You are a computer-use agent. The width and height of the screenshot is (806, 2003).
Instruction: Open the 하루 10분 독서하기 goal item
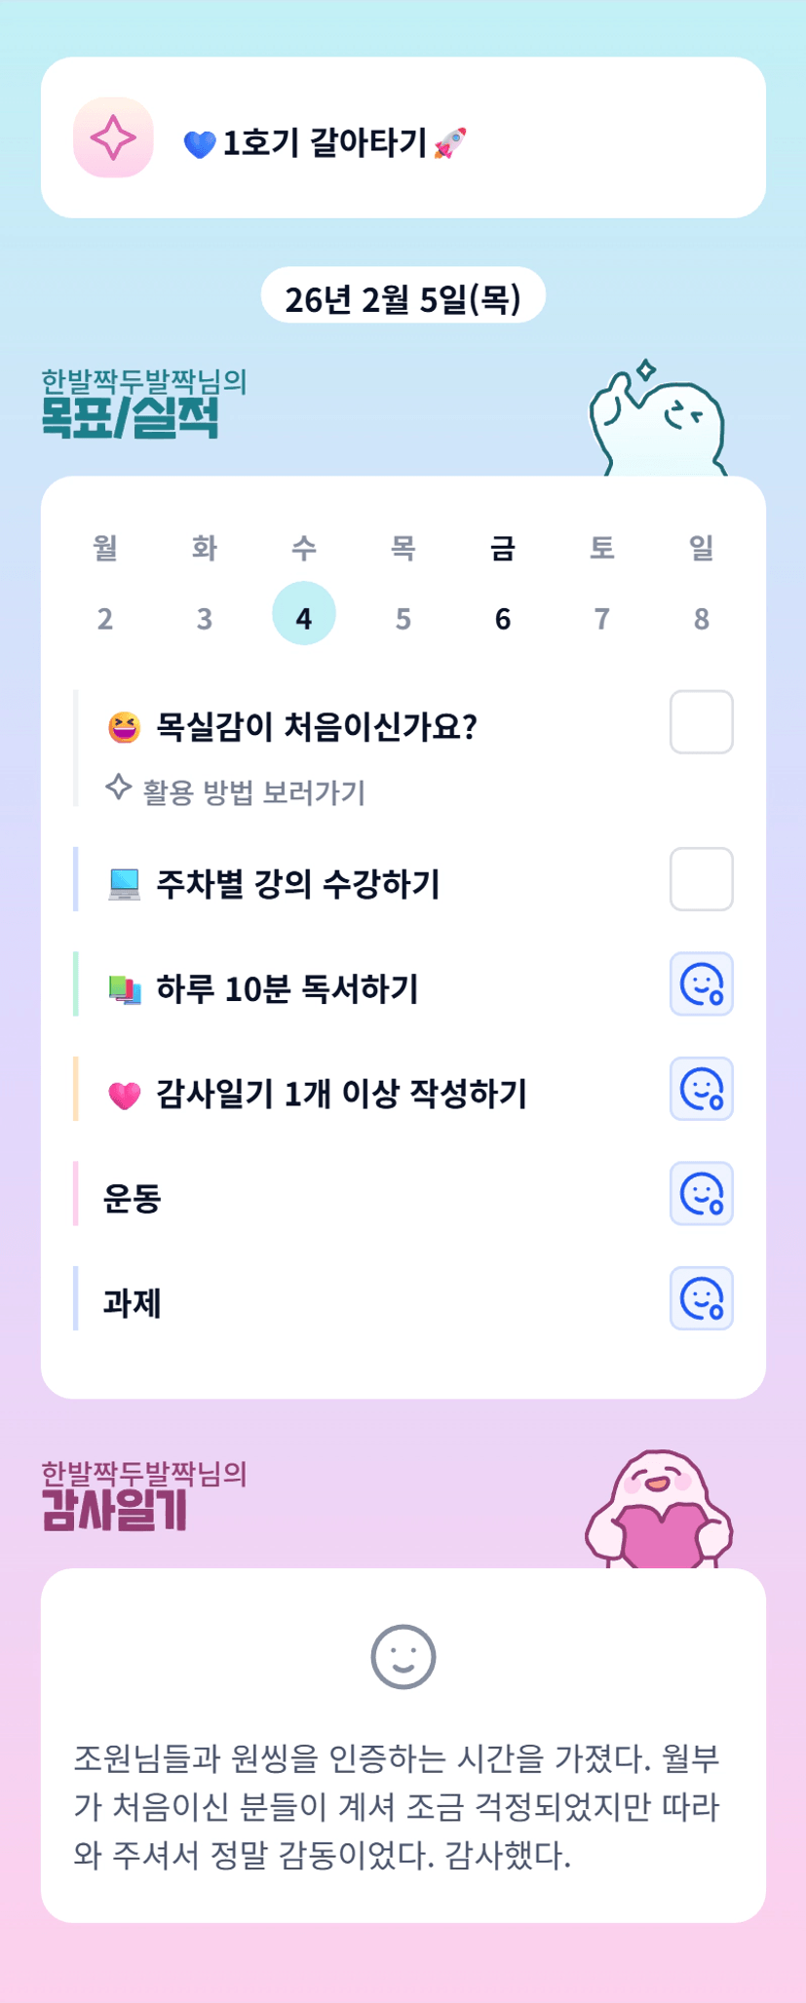(x=288, y=988)
